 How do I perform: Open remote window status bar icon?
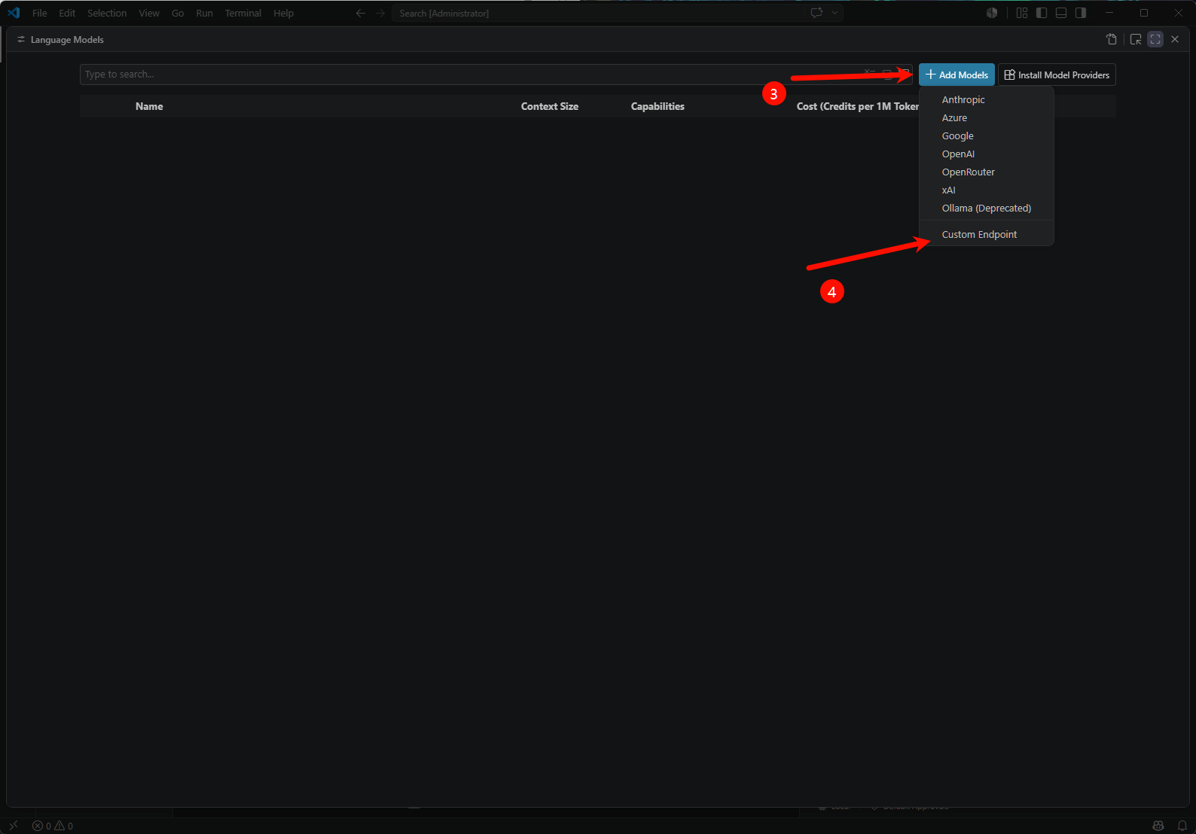pos(13,826)
